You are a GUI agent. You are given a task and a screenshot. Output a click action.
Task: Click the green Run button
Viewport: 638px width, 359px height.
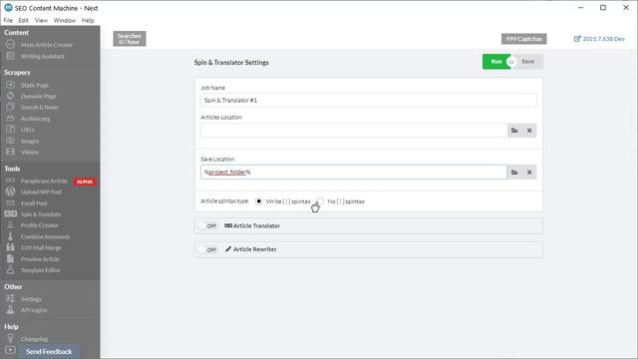point(496,62)
